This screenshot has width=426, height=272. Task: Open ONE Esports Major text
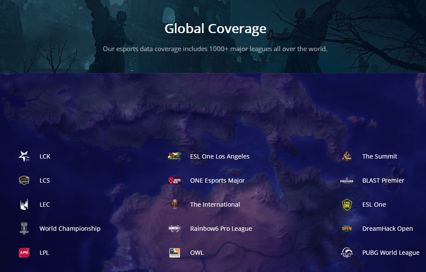[217, 180]
